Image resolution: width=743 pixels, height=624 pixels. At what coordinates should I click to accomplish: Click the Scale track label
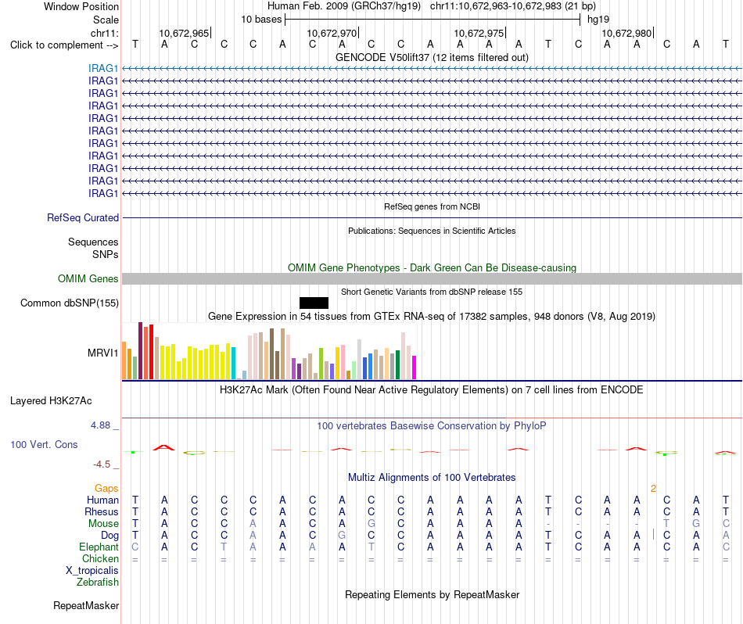click(x=106, y=20)
